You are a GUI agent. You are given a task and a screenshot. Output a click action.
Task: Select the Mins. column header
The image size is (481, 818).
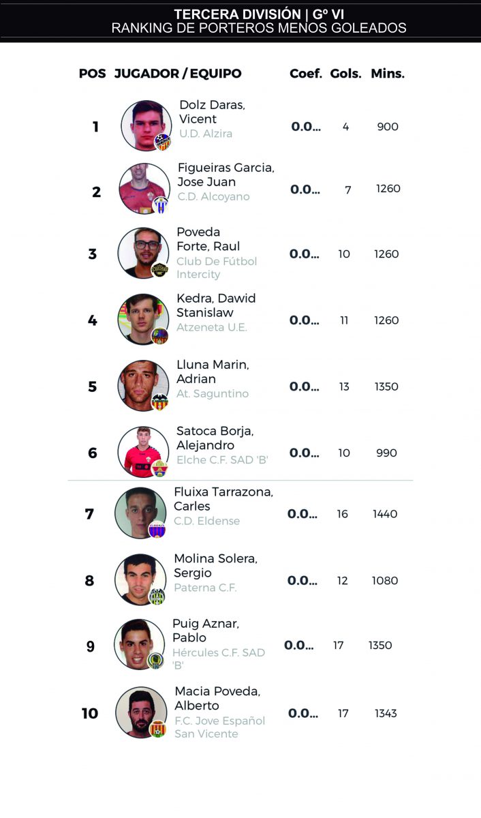pyautogui.click(x=388, y=74)
